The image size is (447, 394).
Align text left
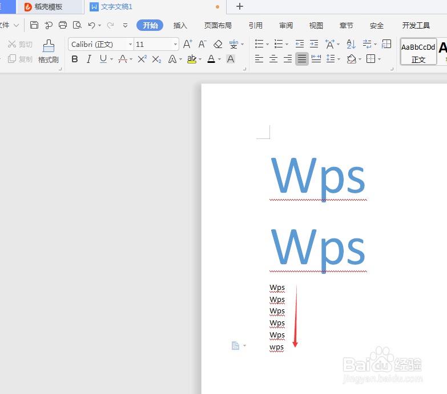259,59
